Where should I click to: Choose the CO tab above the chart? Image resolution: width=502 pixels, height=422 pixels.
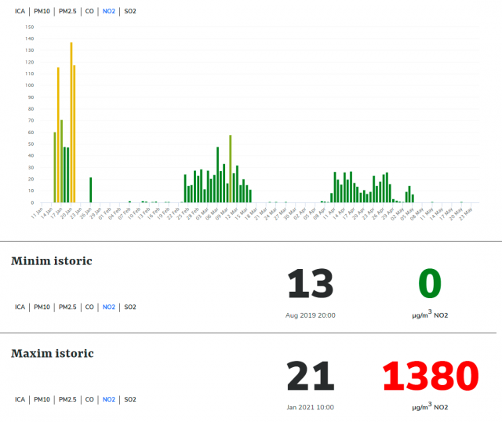(x=90, y=12)
